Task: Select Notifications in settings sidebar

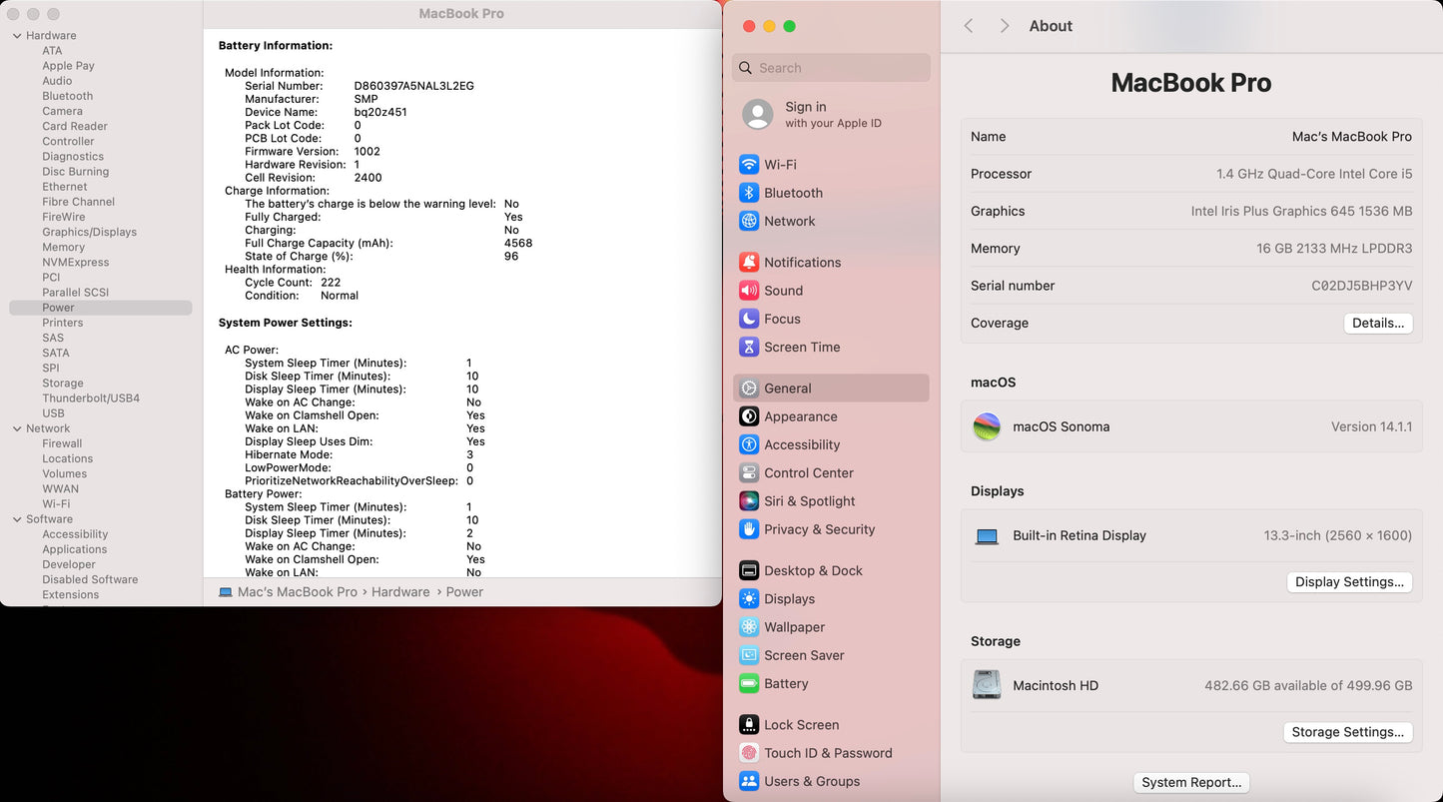Action: (802, 263)
